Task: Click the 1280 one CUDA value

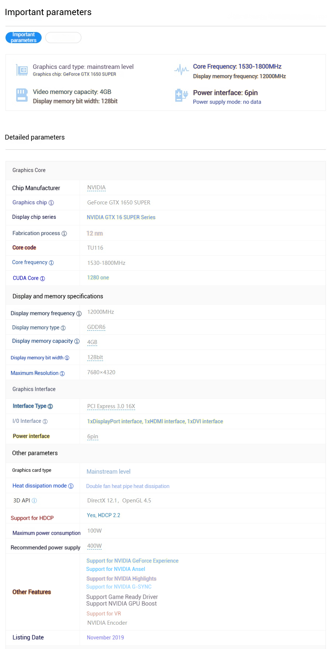Action: [x=98, y=278]
